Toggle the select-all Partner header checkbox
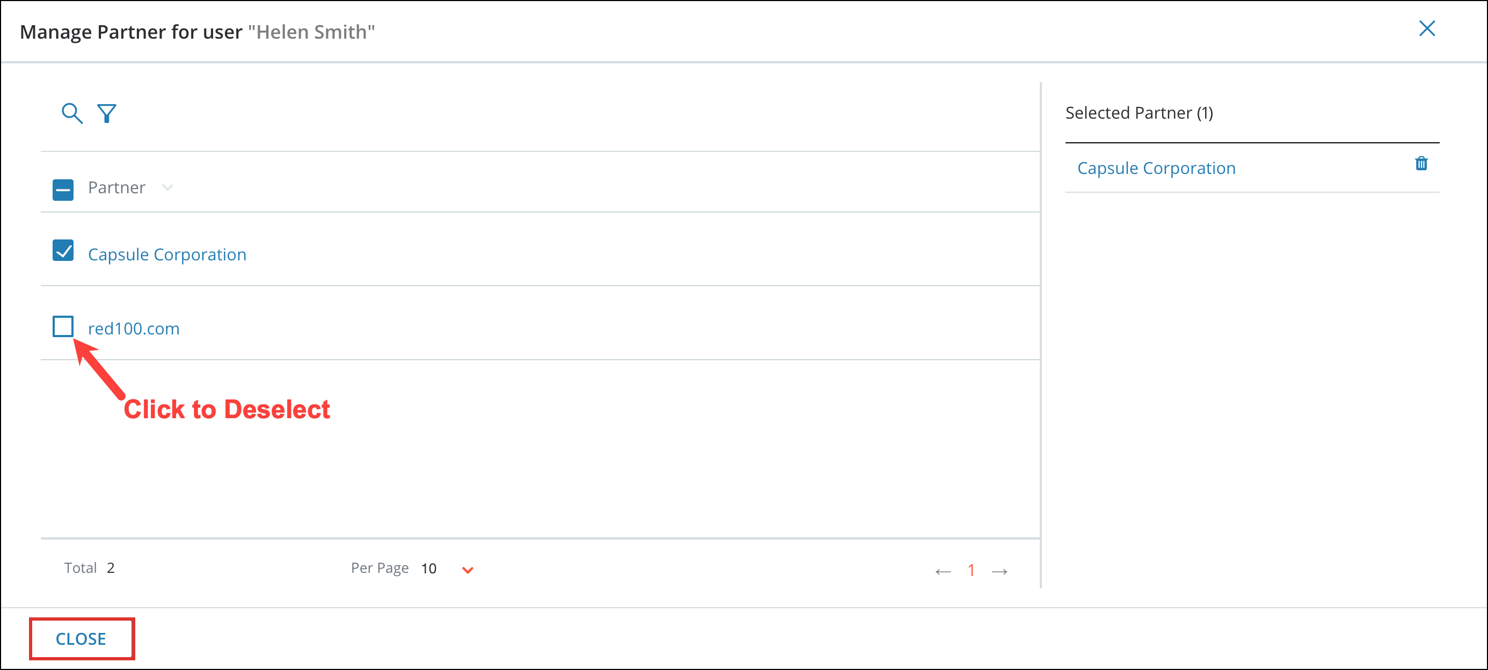The height and width of the screenshot is (670, 1488). click(x=63, y=190)
